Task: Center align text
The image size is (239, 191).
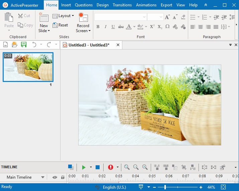Action: (201, 27)
